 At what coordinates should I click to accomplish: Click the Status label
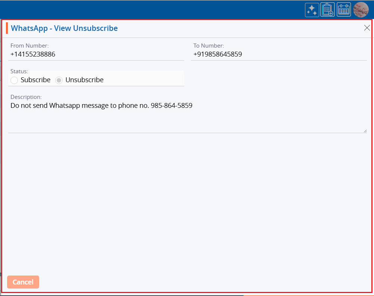pos(19,71)
